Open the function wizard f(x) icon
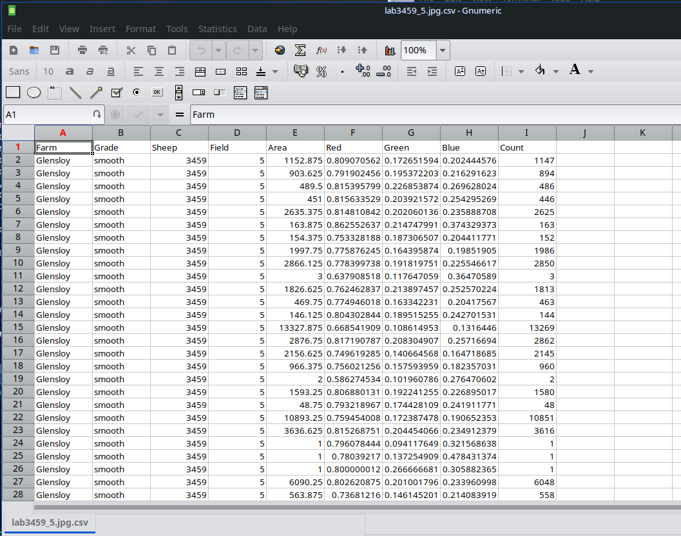 tap(321, 50)
